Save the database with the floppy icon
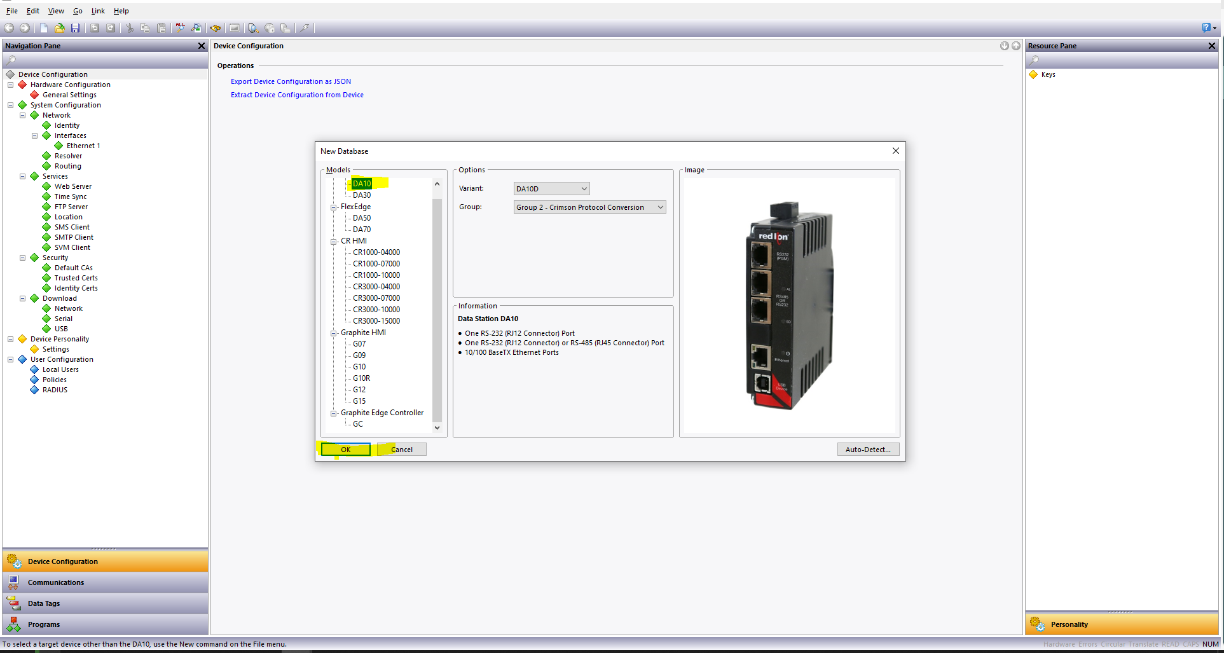 [75, 28]
